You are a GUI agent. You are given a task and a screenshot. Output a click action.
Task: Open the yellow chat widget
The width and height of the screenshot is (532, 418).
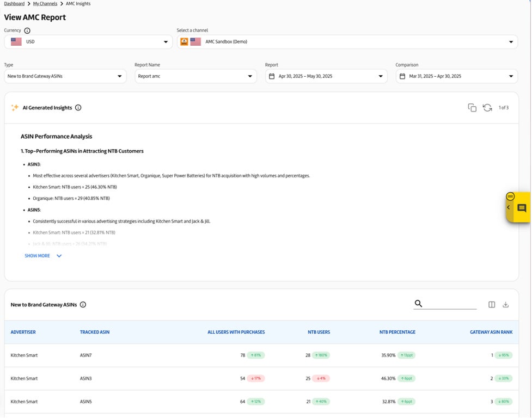(x=521, y=208)
